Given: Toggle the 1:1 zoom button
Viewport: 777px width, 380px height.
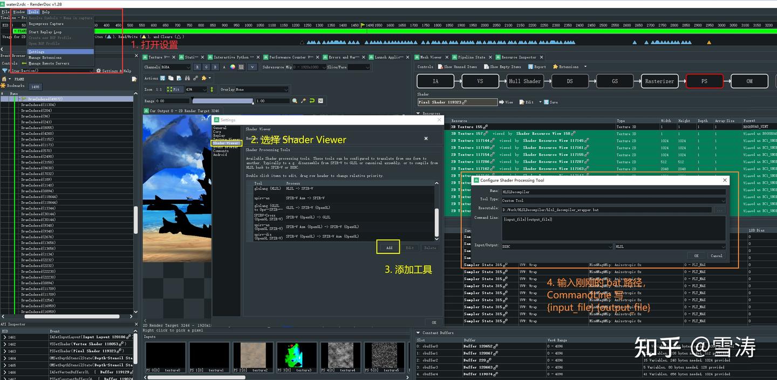Looking at the screenshot, I should [x=159, y=89].
